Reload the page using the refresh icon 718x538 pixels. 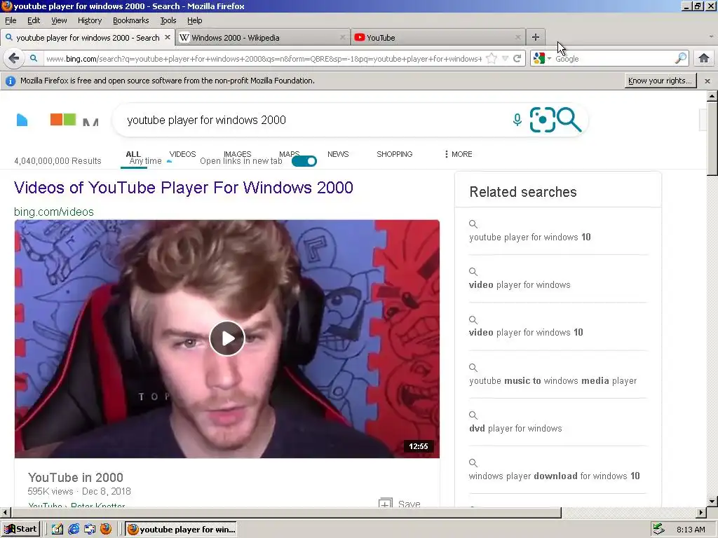pyautogui.click(x=517, y=59)
